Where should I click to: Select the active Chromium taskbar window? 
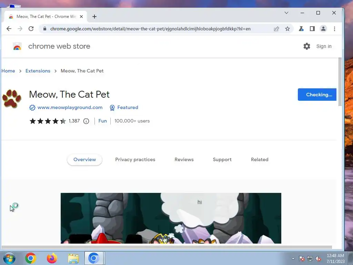[x=94, y=258]
